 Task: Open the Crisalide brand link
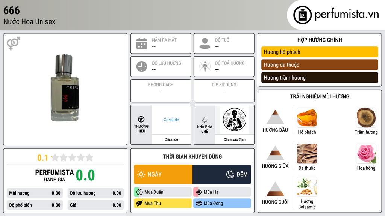coord(171,120)
